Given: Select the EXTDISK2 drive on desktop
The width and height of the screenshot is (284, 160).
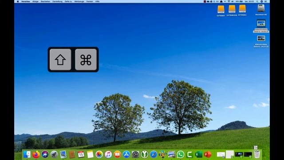Looking at the screenshot, I should (242, 10).
